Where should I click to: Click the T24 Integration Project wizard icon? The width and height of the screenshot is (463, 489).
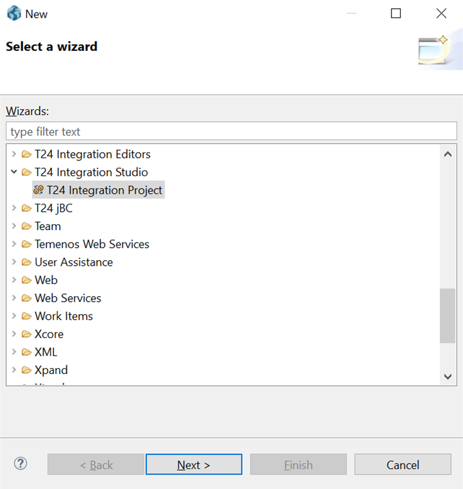(x=38, y=190)
